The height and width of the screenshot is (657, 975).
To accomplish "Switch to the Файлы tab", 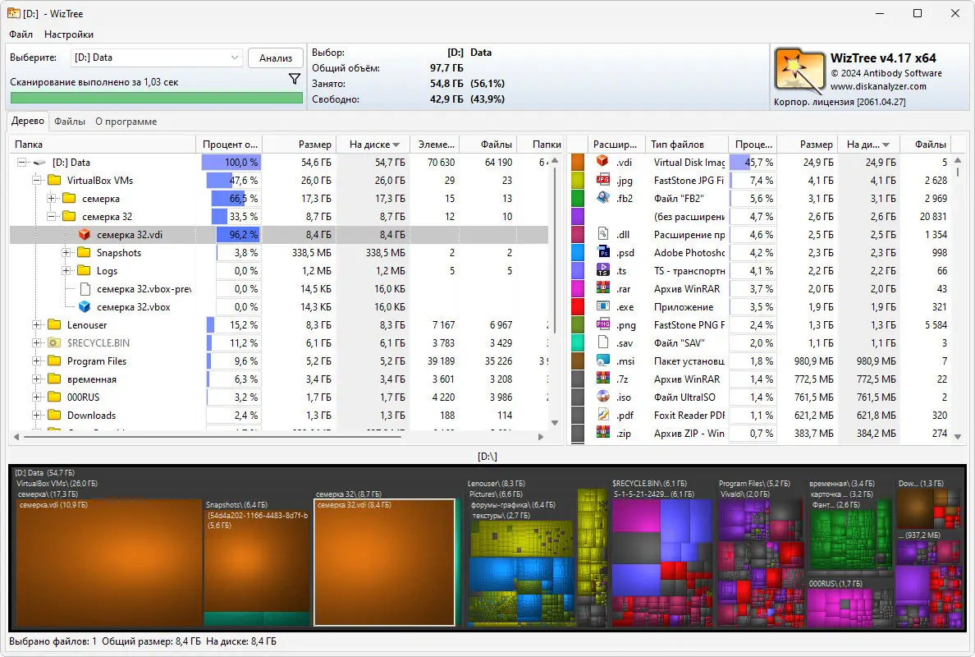I will pos(70,122).
